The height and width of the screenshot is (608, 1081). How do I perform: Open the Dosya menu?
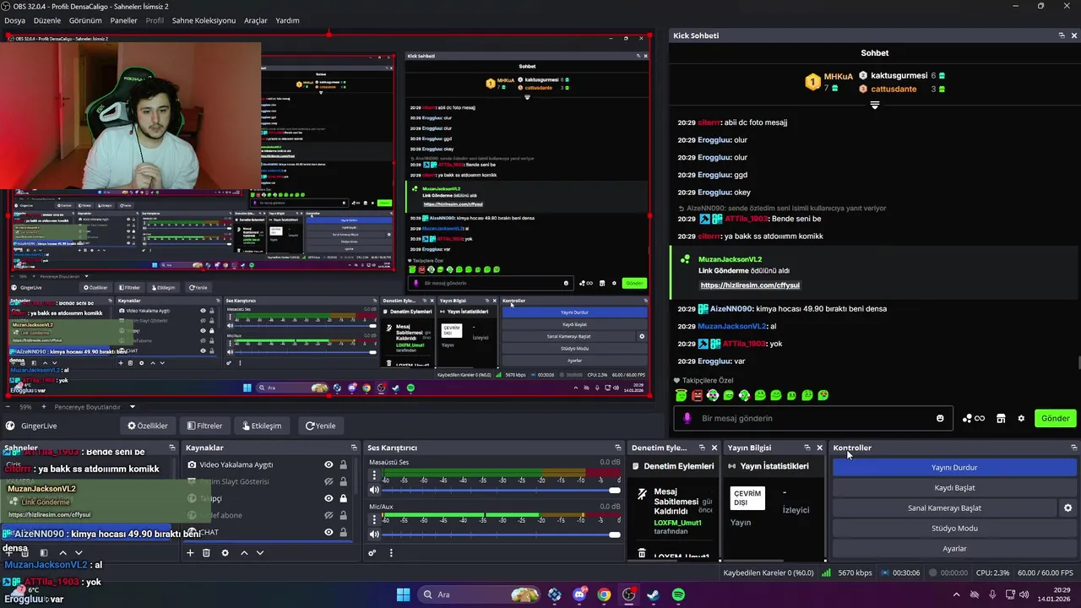(x=14, y=20)
